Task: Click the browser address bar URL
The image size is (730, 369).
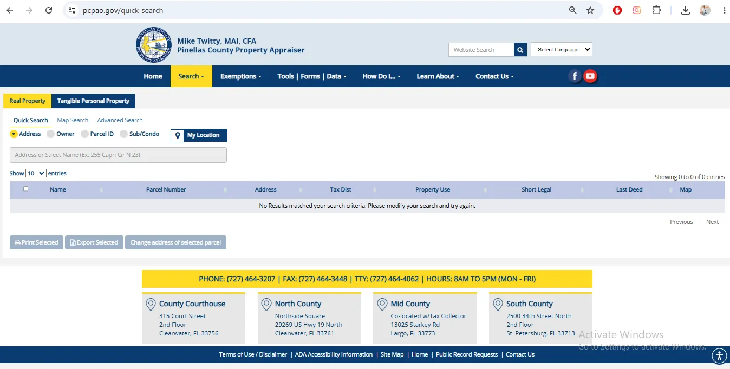Action: coord(123,10)
